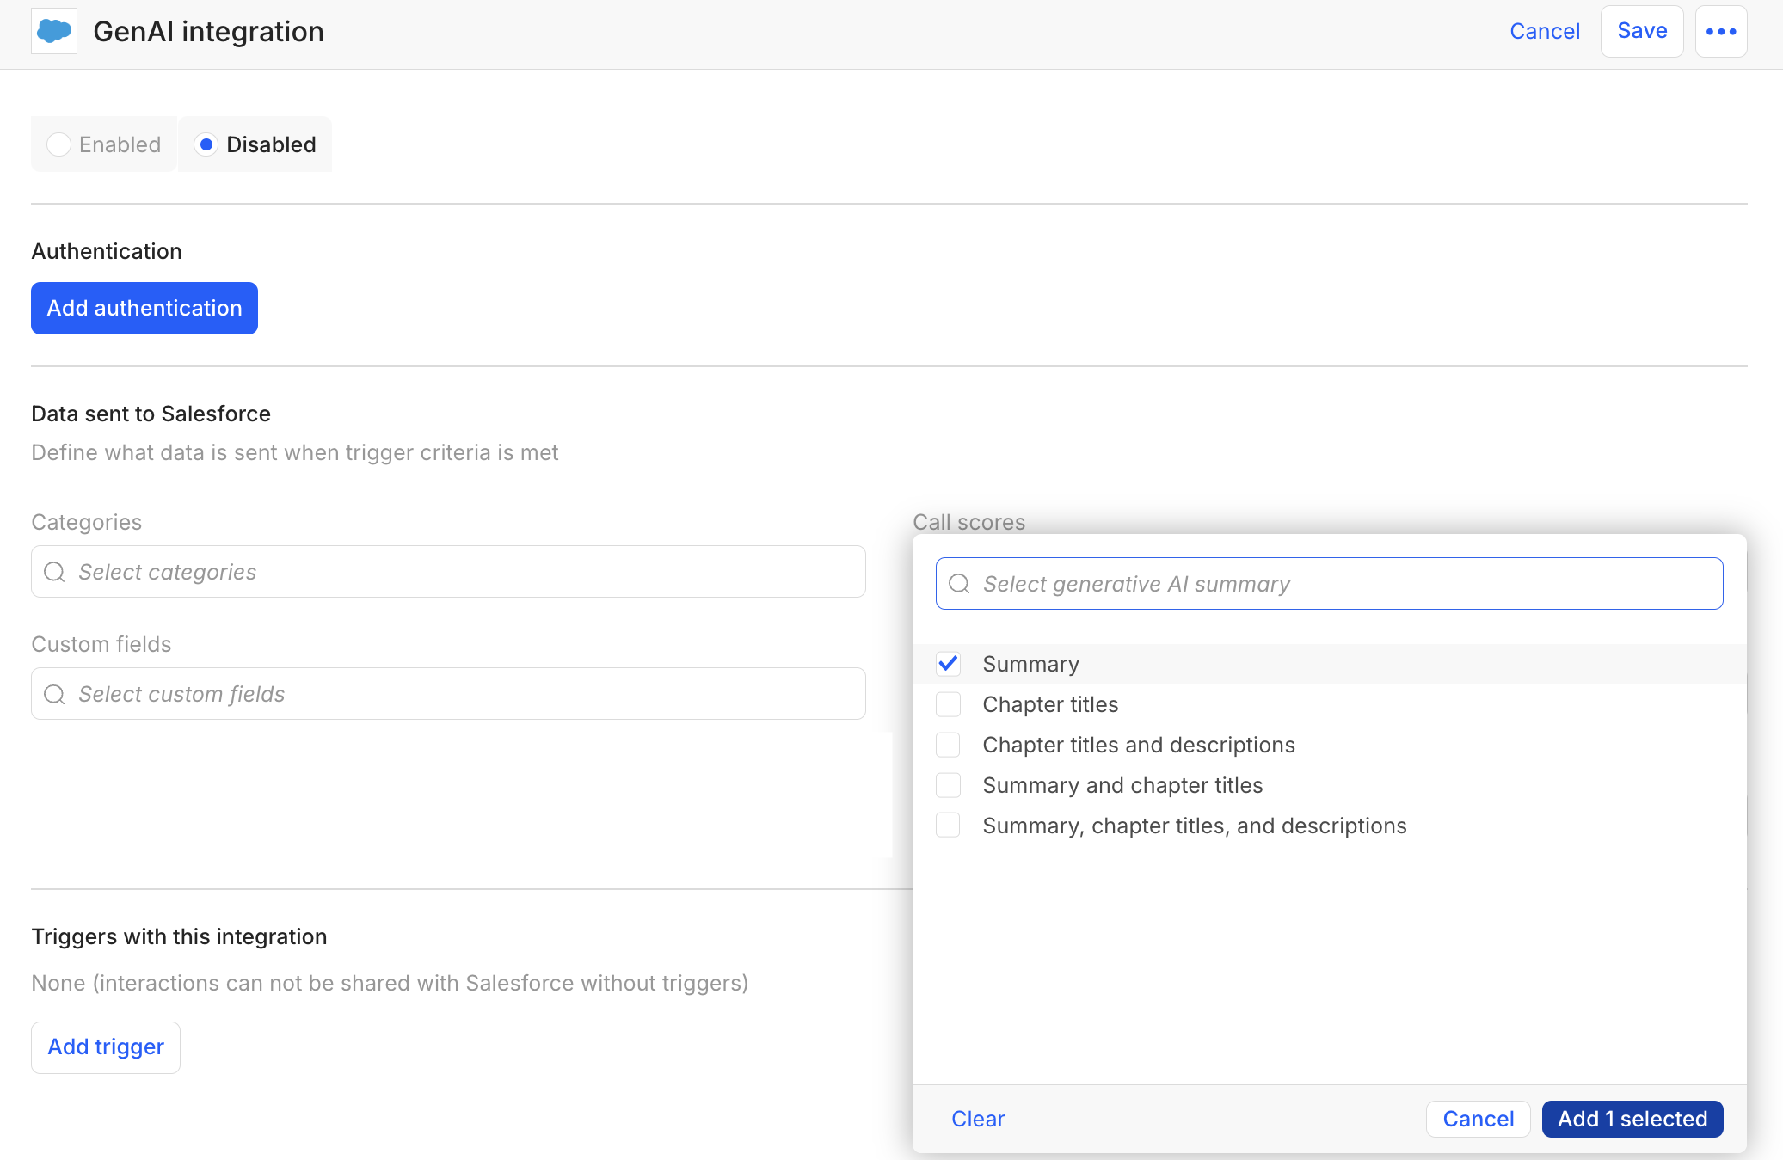This screenshot has width=1783, height=1160.
Task: Click the 'Summary and chapter titles' option label
Action: (1122, 785)
